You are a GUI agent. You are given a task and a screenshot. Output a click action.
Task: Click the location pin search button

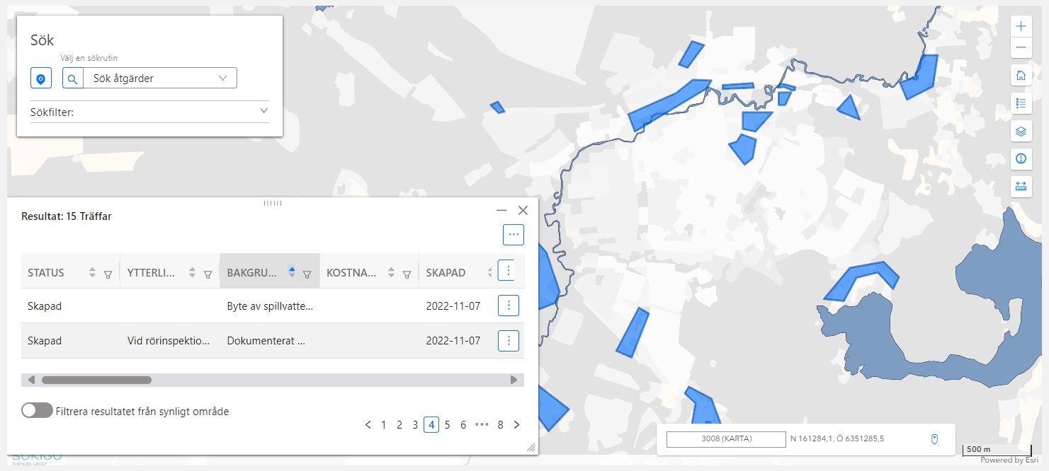point(41,78)
